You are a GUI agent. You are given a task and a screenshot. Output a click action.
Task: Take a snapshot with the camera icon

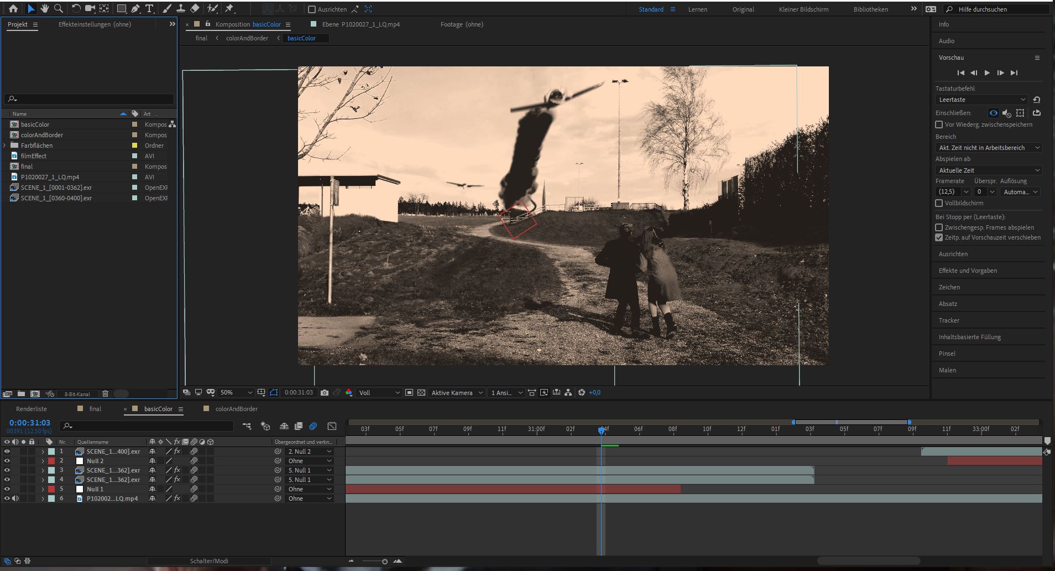325,393
